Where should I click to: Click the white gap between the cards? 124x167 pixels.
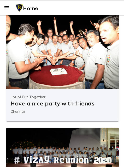(x=62, y=124)
